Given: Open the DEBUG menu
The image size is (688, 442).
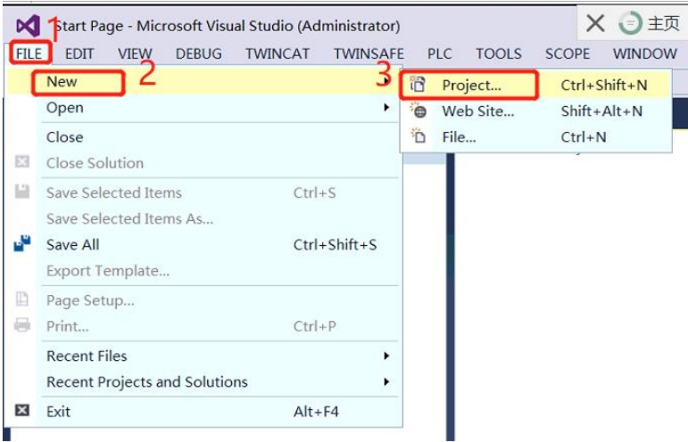Looking at the screenshot, I should pos(198,53).
